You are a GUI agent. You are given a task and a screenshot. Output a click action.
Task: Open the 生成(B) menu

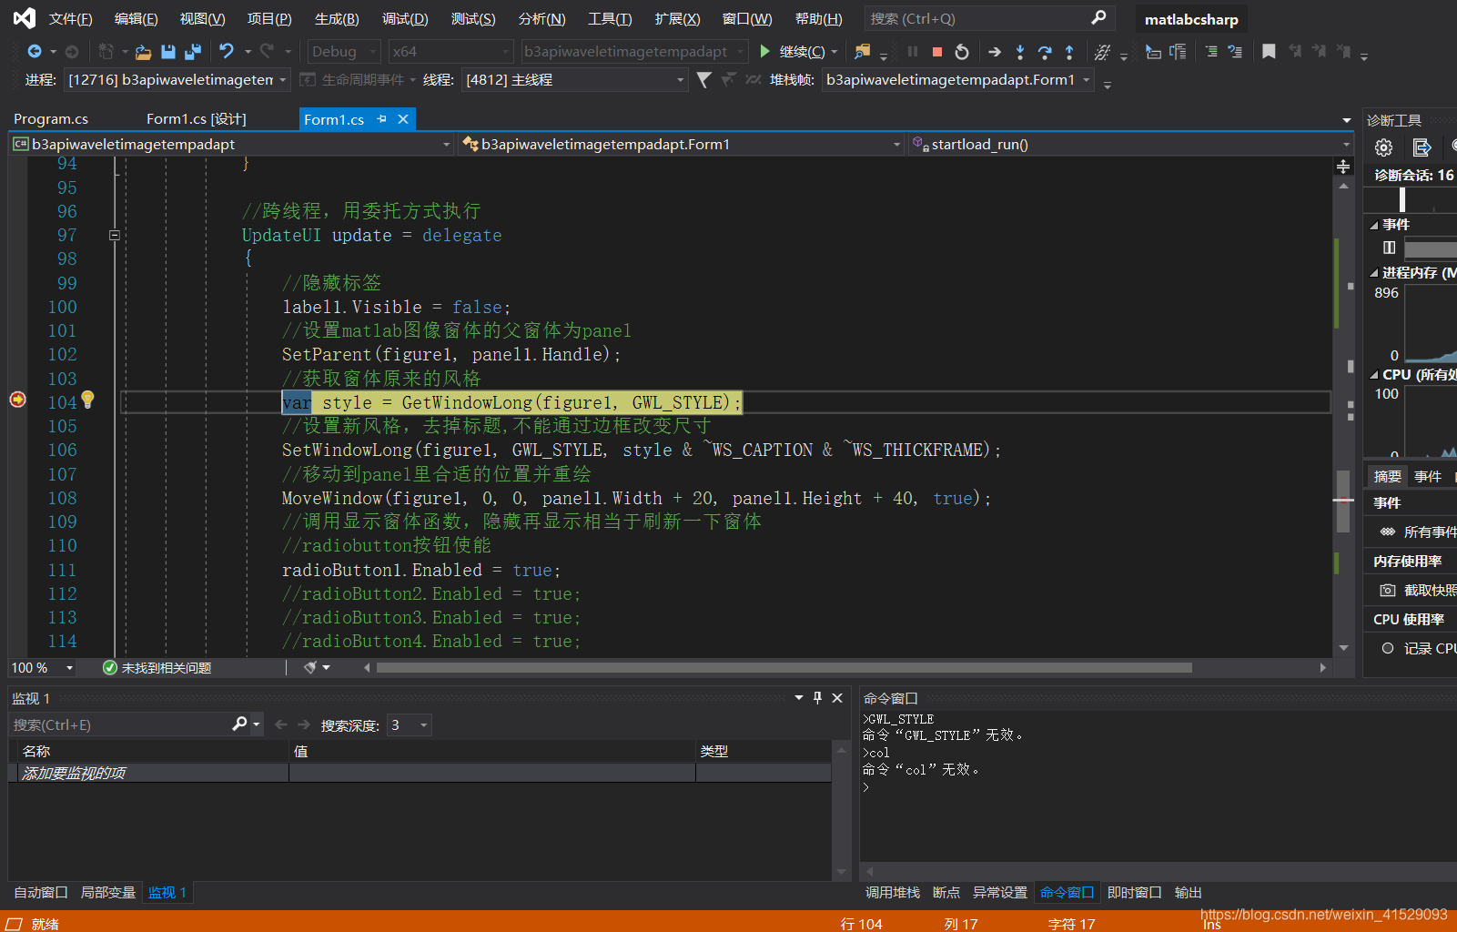[x=337, y=18]
